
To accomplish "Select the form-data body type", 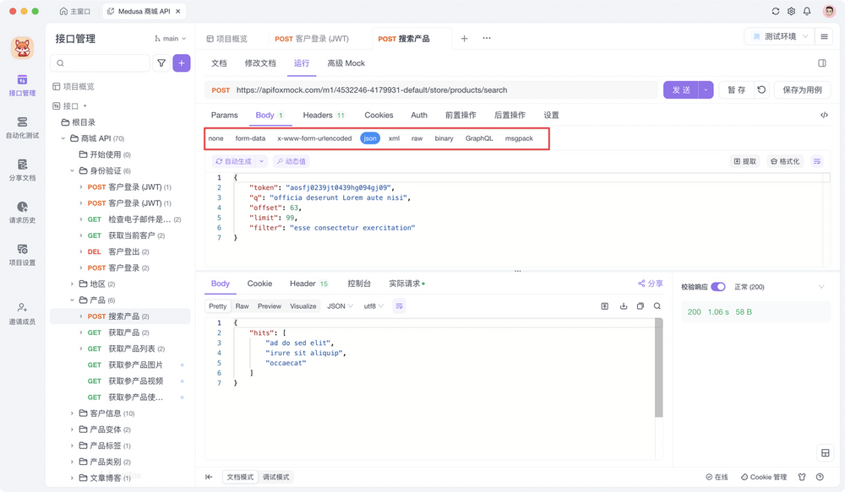I will pyautogui.click(x=250, y=138).
